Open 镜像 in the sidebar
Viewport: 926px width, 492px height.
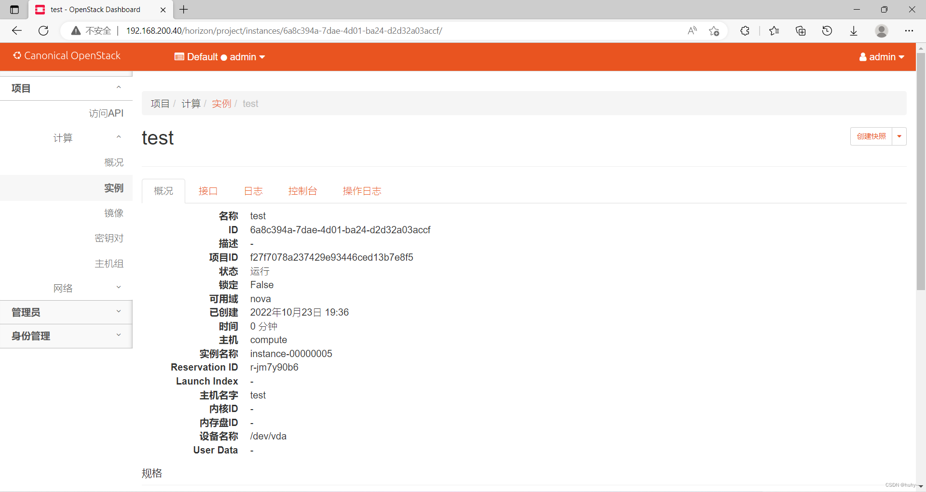[x=114, y=213]
